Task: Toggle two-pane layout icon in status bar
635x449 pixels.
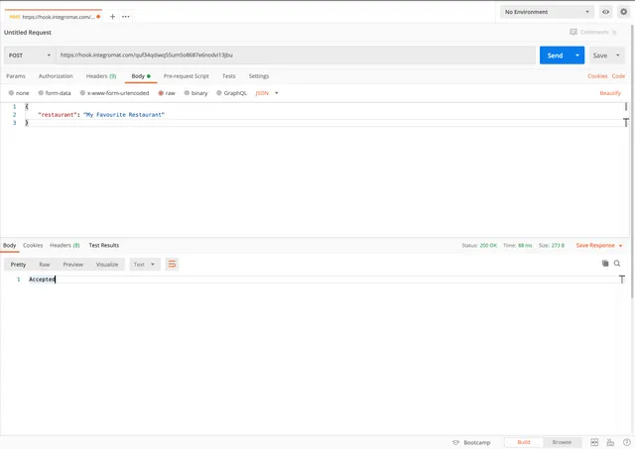Action: click(x=594, y=442)
